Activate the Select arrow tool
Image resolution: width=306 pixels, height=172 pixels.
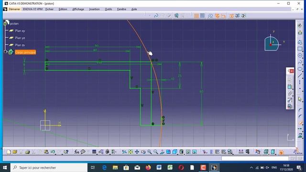tap(300, 99)
